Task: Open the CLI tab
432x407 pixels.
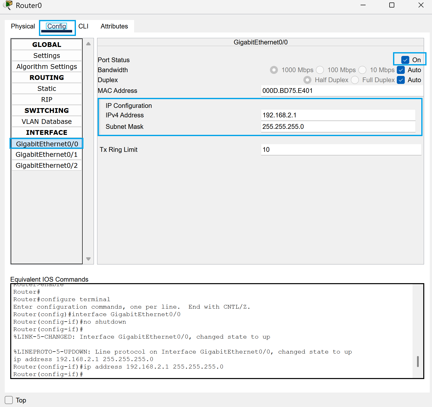Action: (83, 26)
